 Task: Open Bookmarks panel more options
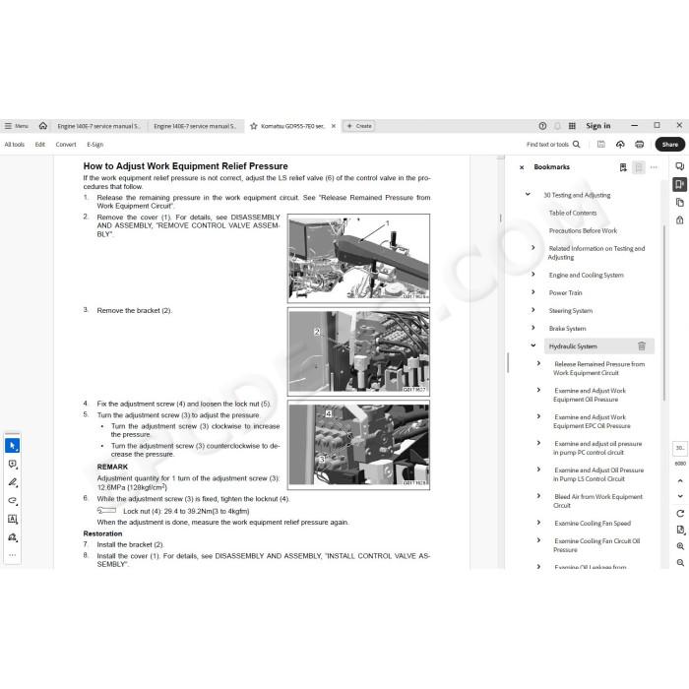click(x=654, y=167)
